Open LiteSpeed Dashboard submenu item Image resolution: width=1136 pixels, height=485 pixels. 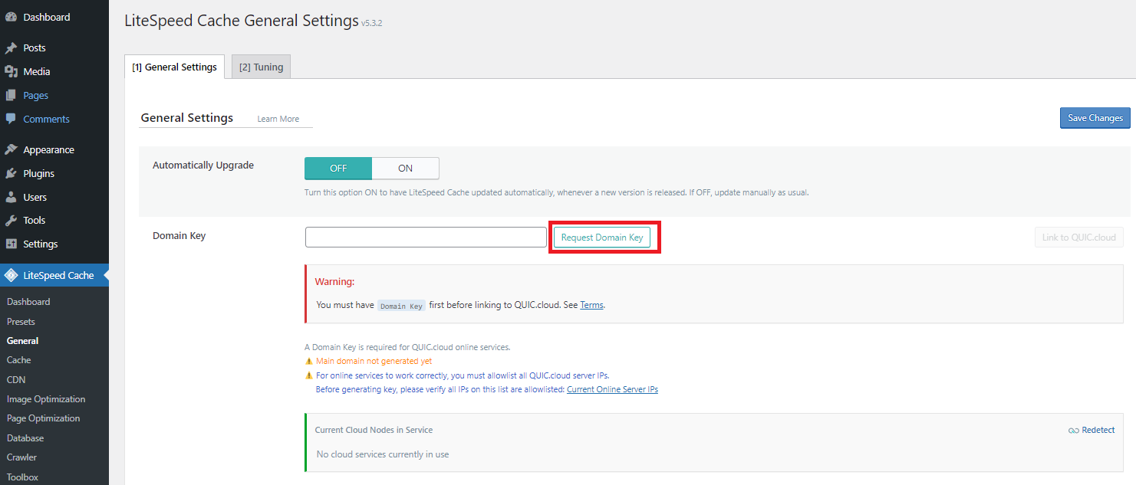28,302
